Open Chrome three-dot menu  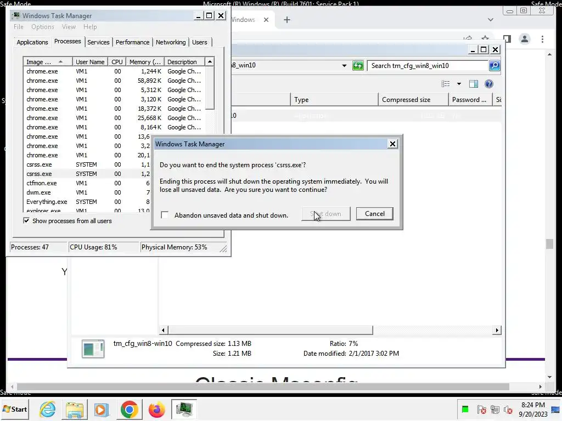[542, 39]
